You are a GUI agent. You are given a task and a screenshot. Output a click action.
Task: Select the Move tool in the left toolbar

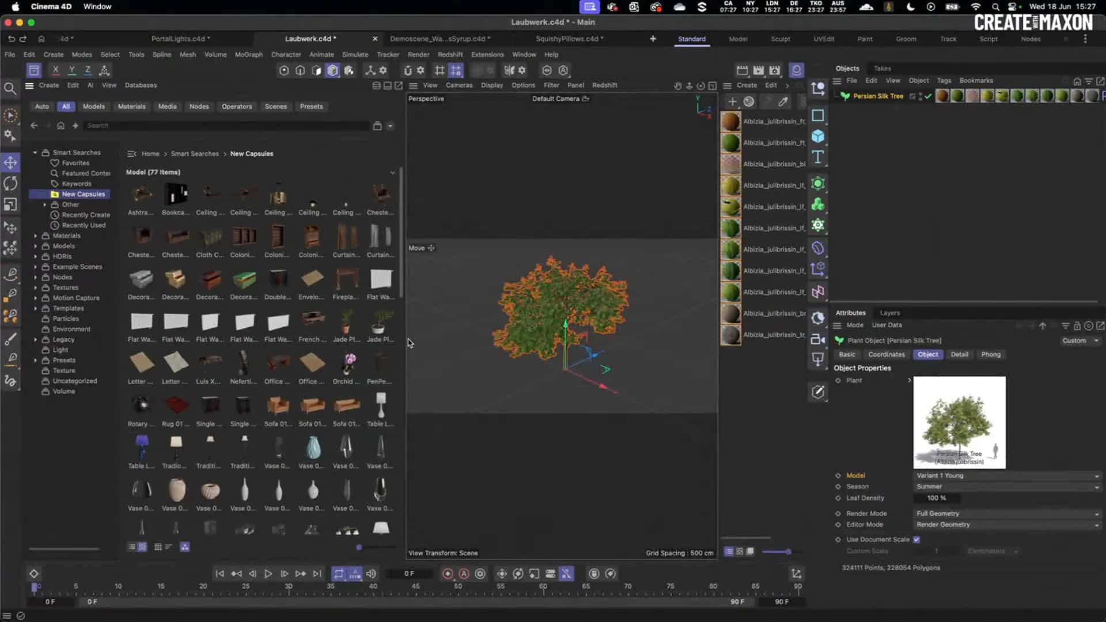(x=10, y=162)
